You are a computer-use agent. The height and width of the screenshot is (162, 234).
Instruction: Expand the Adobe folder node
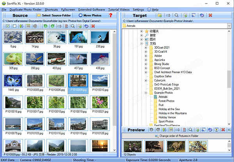146,56
